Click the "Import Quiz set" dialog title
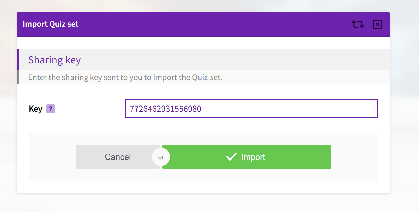Screen dimensions: 419x212 pyautogui.click(x=50, y=24)
